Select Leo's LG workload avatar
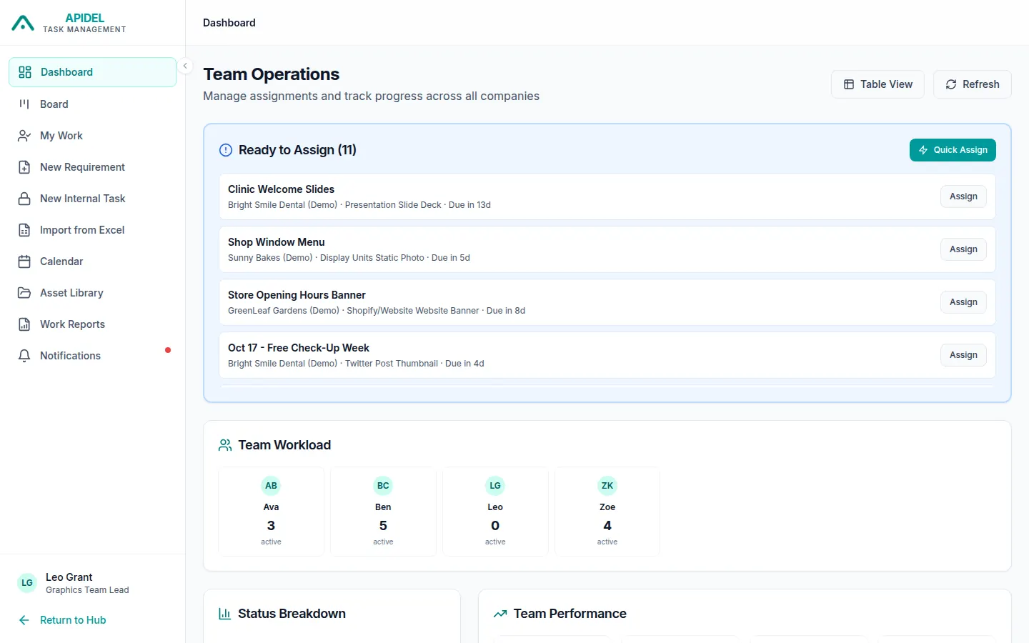 (x=495, y=486)
